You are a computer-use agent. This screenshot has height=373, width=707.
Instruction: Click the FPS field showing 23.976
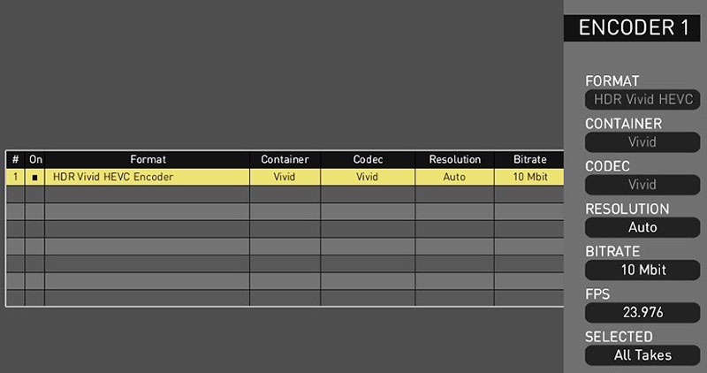[x=642, y=312]
